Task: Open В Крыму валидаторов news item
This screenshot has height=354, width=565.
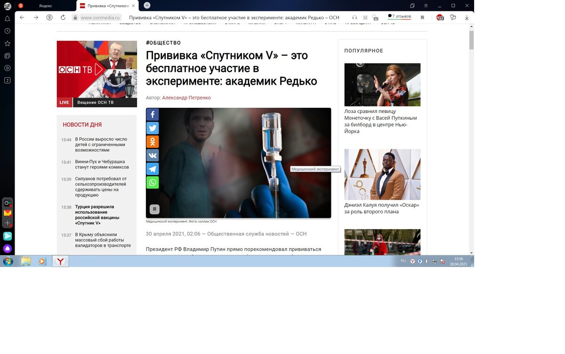Action: (103, 240)
